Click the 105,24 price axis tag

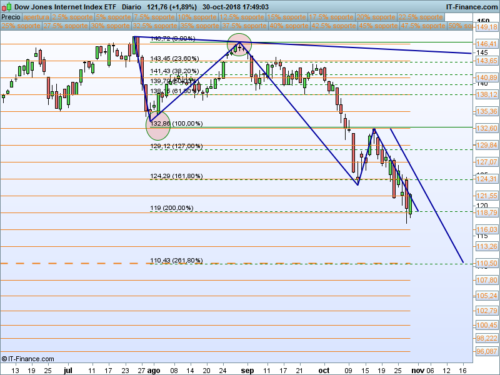click(x=487, y=296)
